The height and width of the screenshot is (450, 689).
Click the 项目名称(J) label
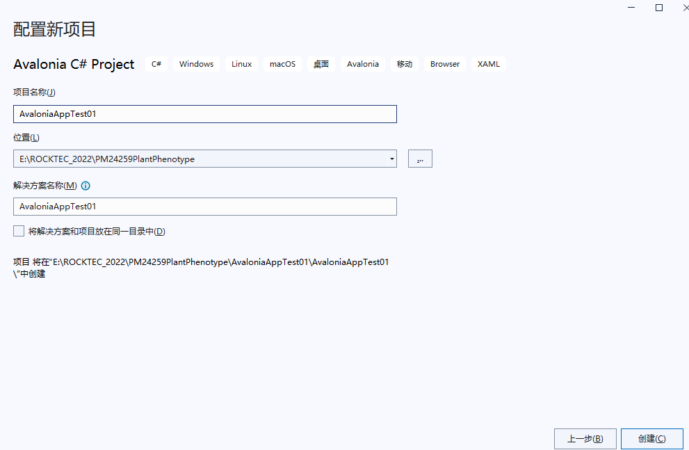click(x=34, y=93)
